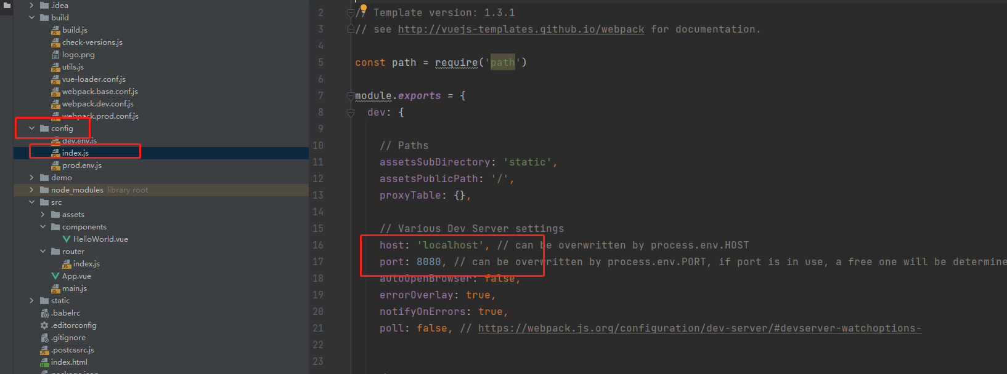Expand the .idea folder
This screenshot has width=1007, height=374.
coord(32,6)
